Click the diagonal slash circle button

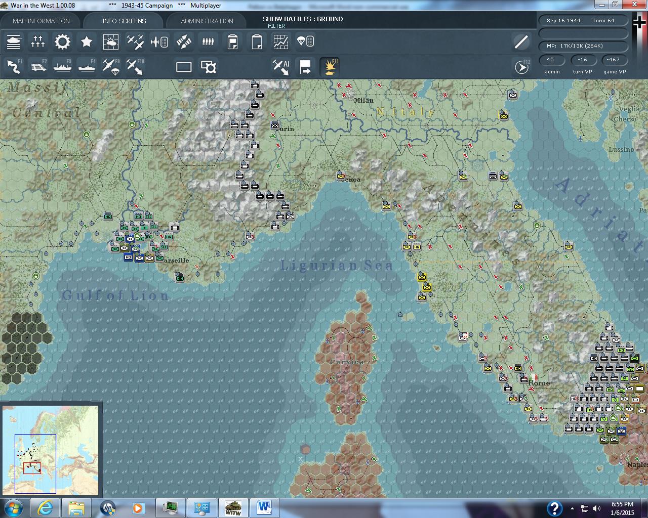point(521,41)
